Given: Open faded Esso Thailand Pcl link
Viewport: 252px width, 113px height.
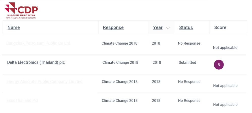Looking at the screenshot, I should pyautogui.click(x=22, y=100).
